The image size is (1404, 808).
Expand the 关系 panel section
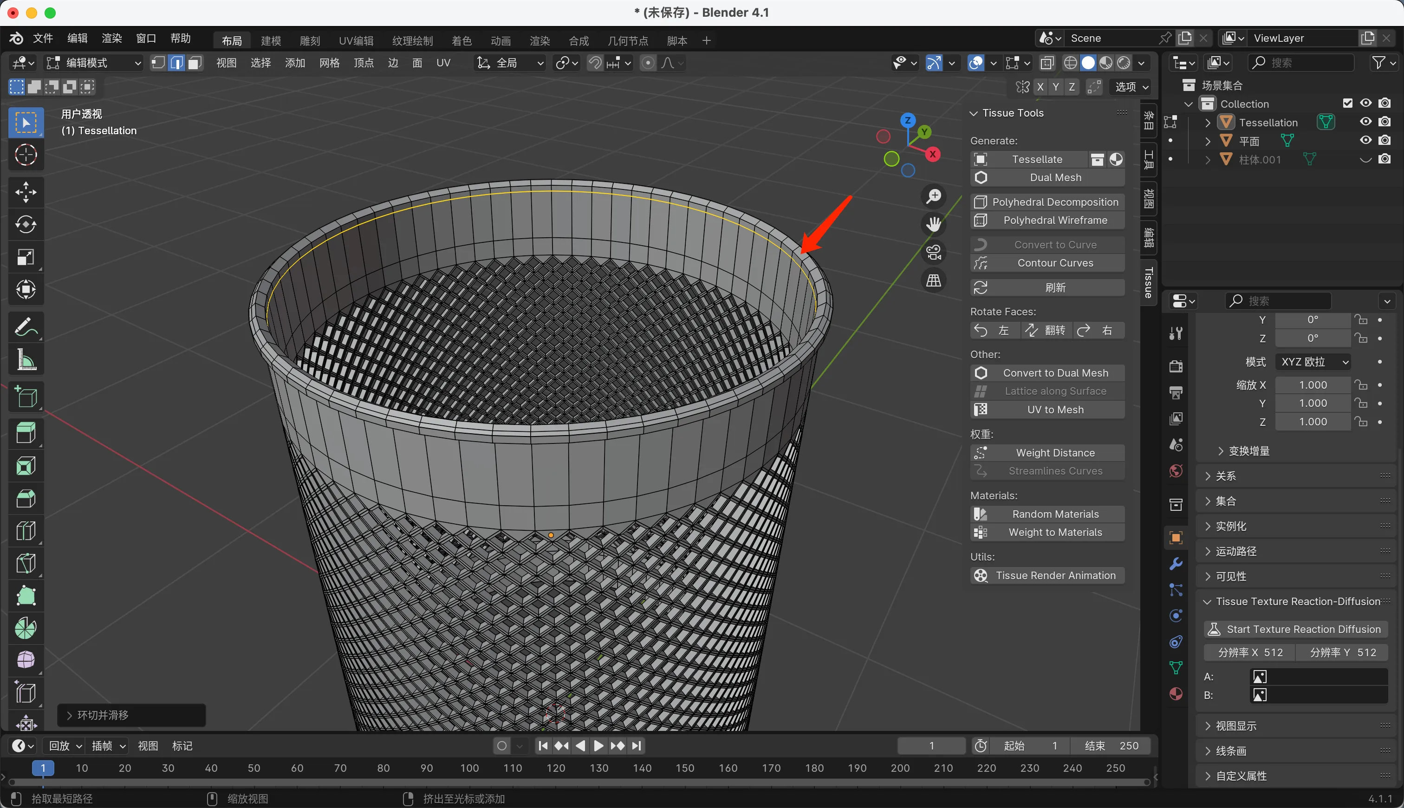1225,476
